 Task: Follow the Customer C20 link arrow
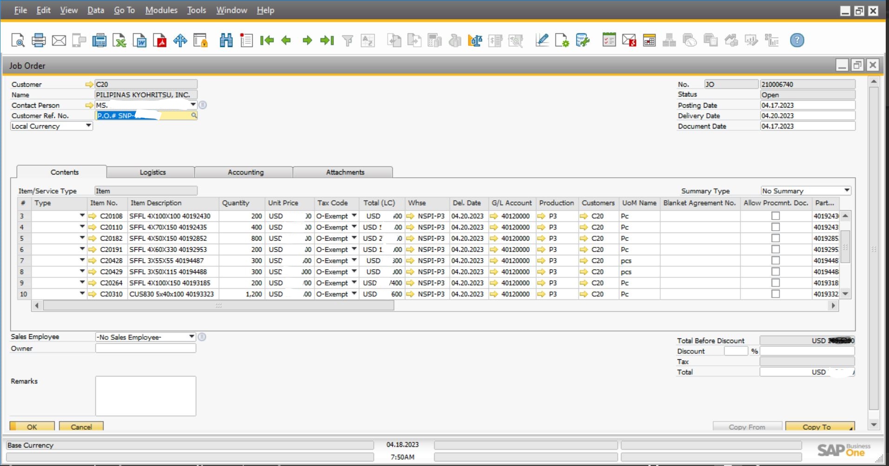pyautogui.click(x=89, y=84)
